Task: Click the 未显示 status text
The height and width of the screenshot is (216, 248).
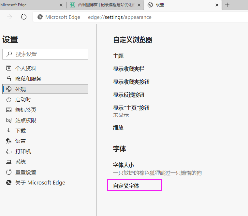Action: 121,115
